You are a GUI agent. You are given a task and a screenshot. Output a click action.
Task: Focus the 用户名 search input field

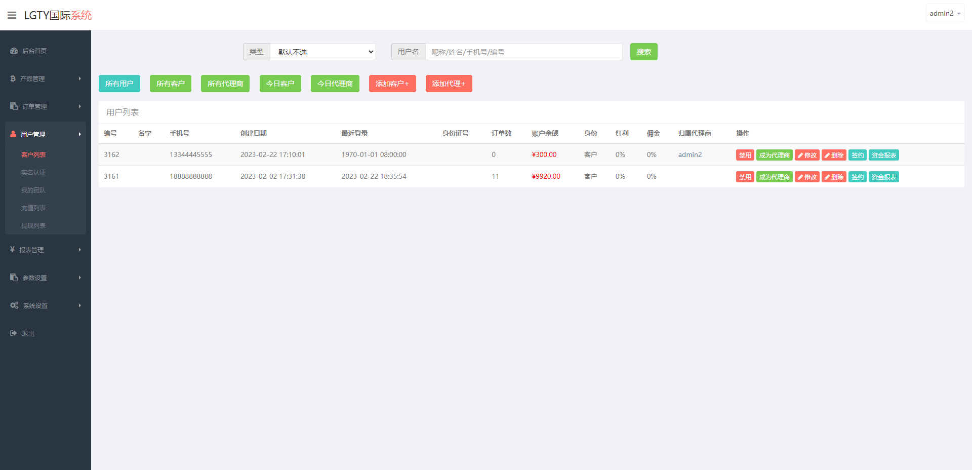click(x=523, y=52)
